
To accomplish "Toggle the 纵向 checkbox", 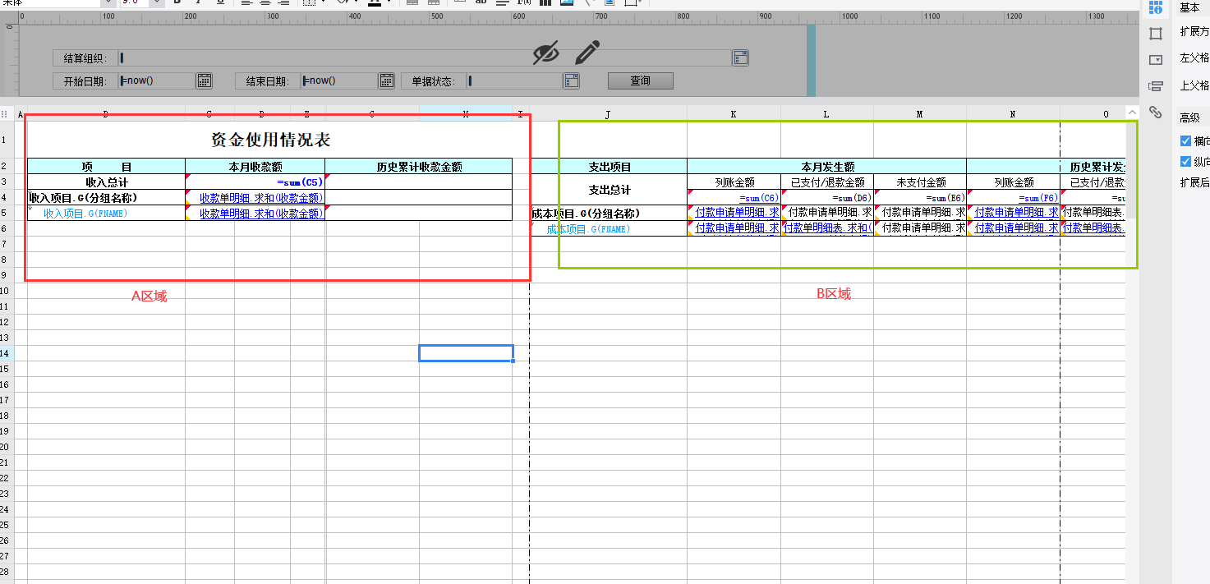I will click(x=1185, y=161).
